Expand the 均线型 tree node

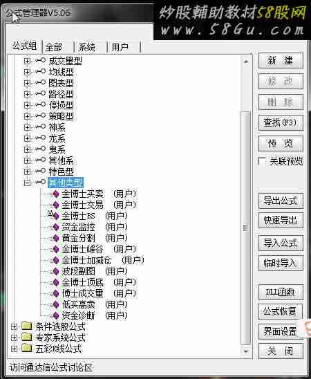click(x=27, y=72)
